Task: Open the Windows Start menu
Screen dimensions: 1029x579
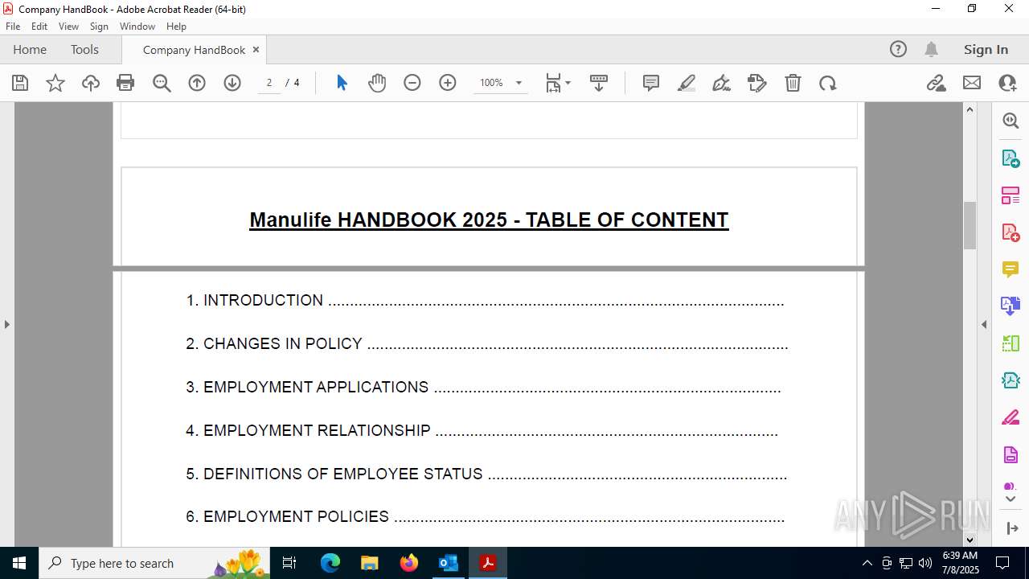Action: point(19,563)
